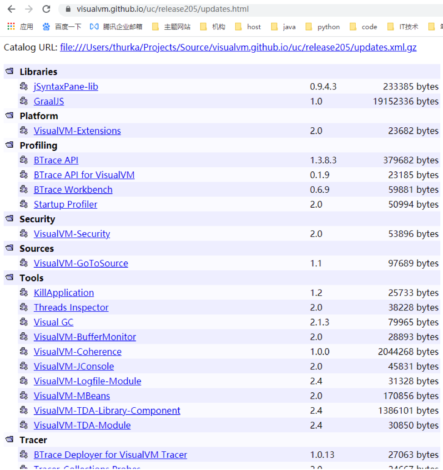
Task: Click the Tencent enterprise mail bookmark icon
Action: 94,27
